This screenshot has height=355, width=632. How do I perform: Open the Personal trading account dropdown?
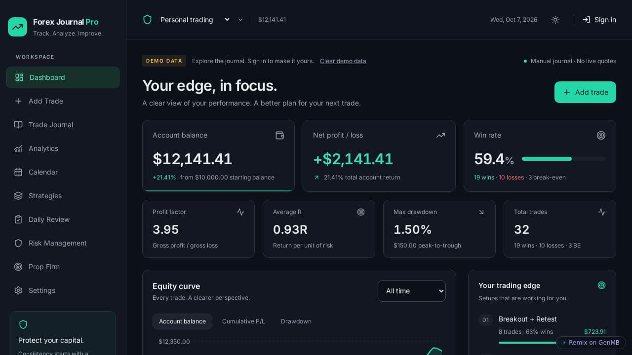pos(196,20)
